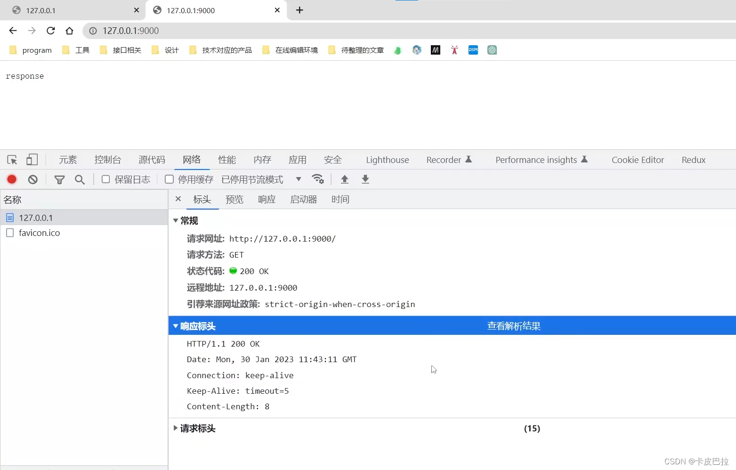Close the request details pane
The image size is (736, 470).
[x=178, y=199]
